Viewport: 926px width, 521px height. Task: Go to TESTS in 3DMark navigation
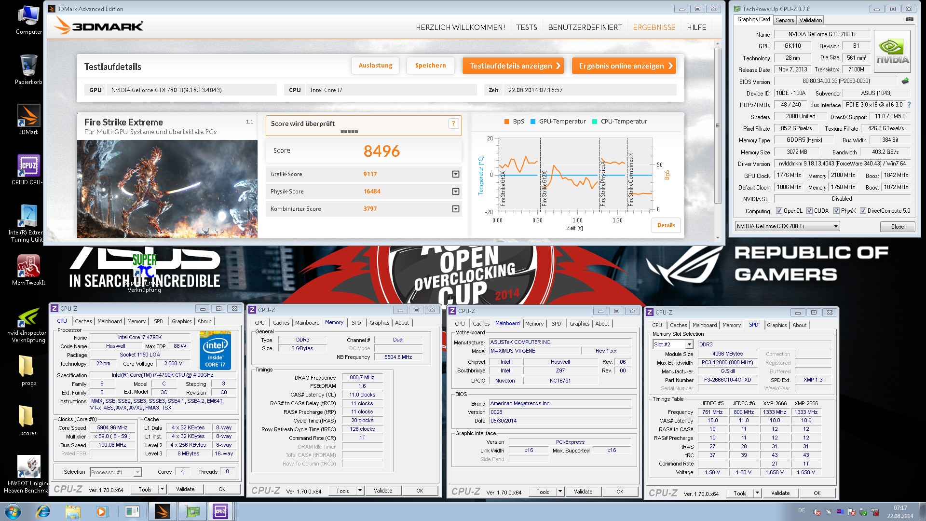coord(527,27)
